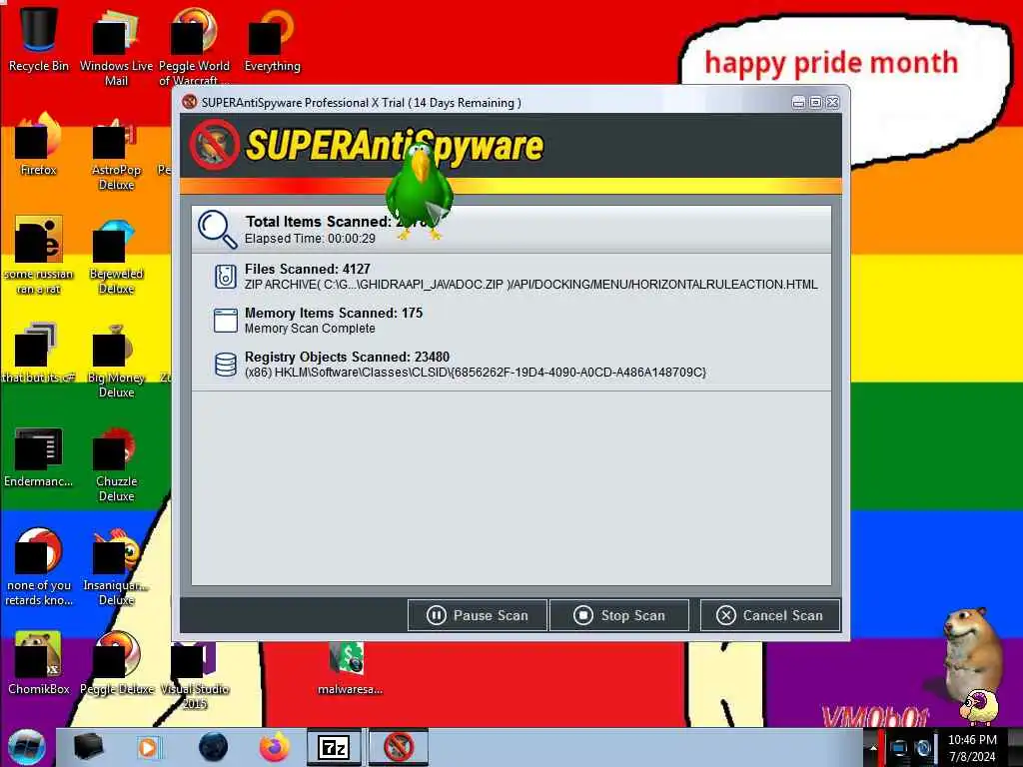Open the Recycle Bin desktop icon

pos(39,39)
